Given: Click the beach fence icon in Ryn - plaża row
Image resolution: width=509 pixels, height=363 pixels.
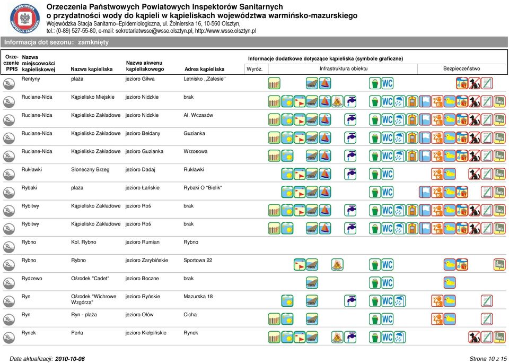Looking at the screenshot, I should click(x=274, y=319).
